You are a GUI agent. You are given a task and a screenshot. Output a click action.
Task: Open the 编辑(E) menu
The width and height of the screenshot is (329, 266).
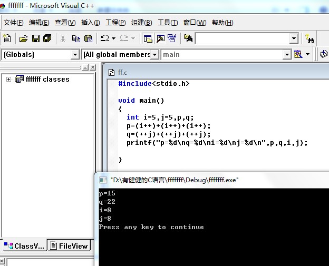[x=39, y=23]
